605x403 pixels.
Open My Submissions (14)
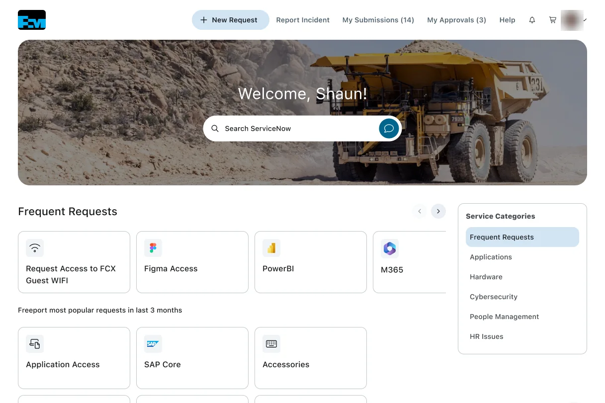point(378,20)
